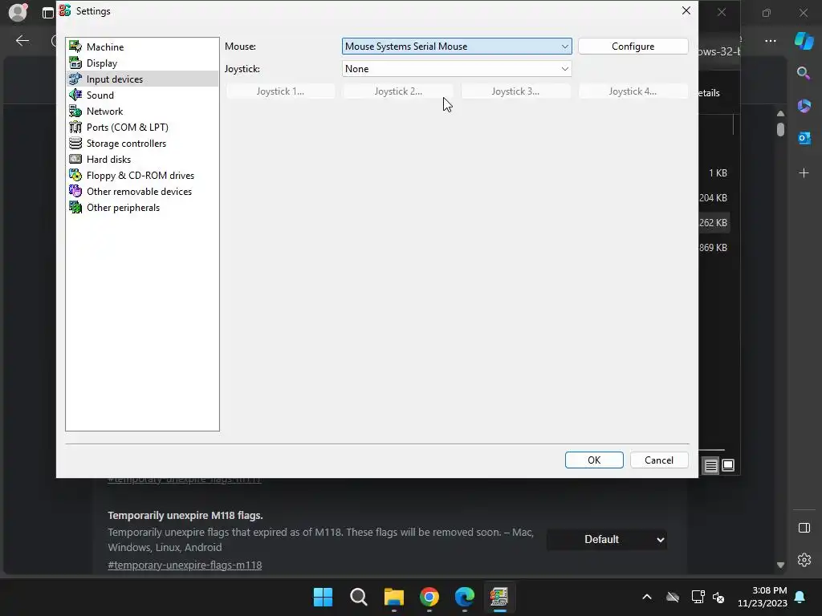The height and width of the screenshot is (616, 822).
Task: Open the Default dropdown for M118 flags
Action: pyautogui.click(x=607, y=540)
